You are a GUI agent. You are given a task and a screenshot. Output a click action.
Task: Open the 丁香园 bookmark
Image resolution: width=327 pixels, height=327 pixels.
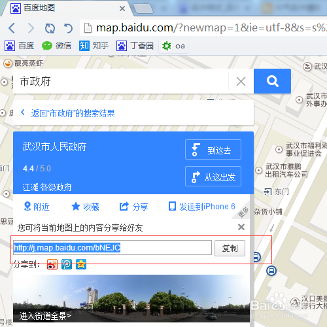click(x=135, y=46)
